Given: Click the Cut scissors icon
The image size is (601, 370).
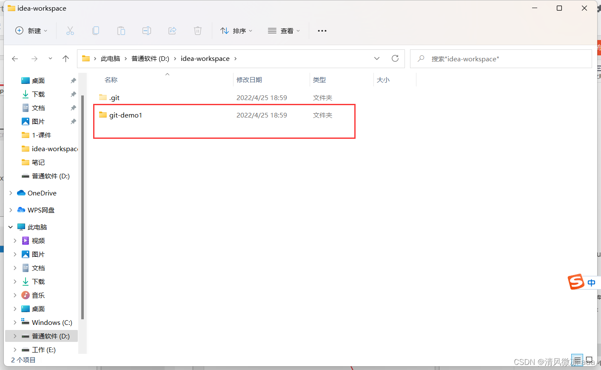Looking at the screenshot, I should (70, 31).
